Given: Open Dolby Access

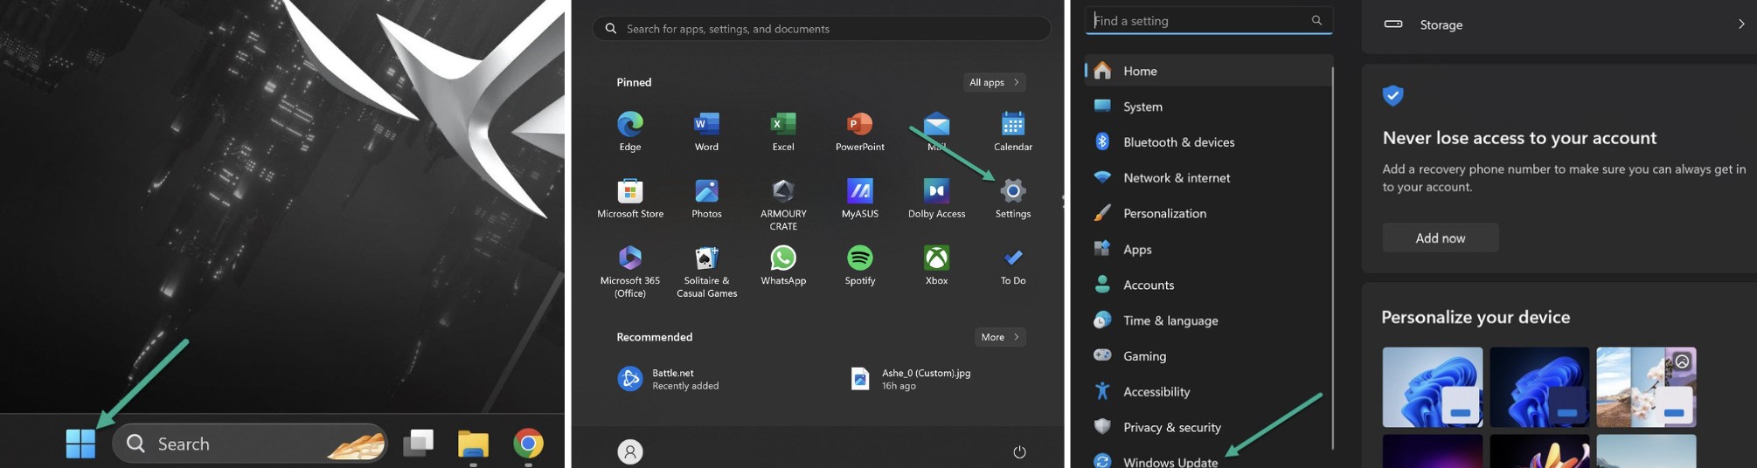Looking at the screenshot, I should click(936, 198).
